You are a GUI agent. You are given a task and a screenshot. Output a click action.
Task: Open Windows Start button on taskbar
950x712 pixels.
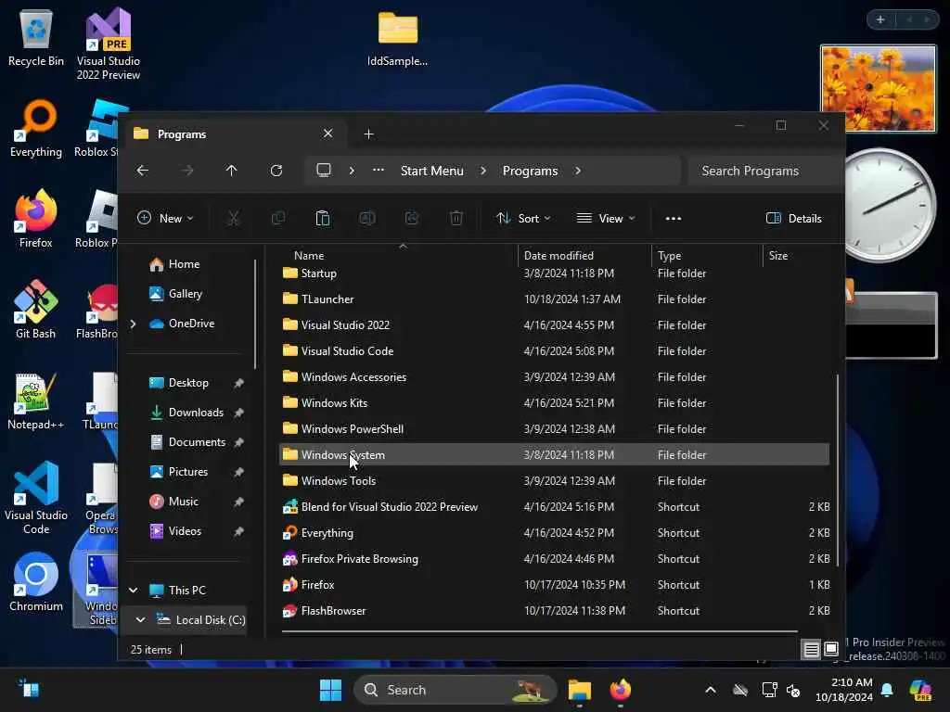click(x=331, y=690)
